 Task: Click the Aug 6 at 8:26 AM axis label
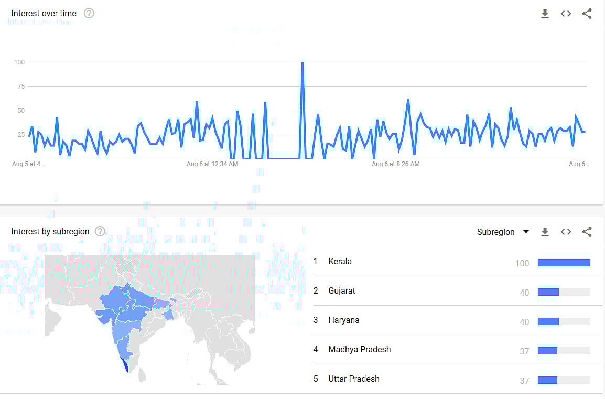[x=395, y=164]
